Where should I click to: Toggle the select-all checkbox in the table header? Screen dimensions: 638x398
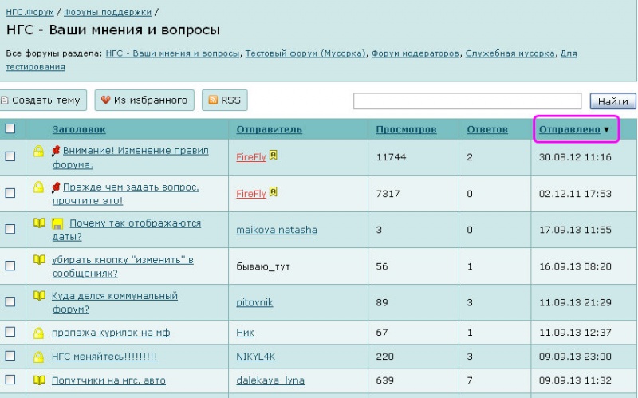pyautogui.click(x=10, y=128)
